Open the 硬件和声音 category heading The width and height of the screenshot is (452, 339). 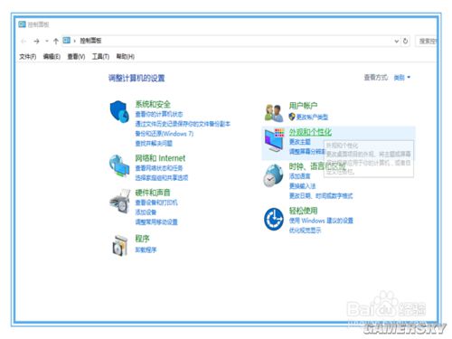[x=153, y=193]
